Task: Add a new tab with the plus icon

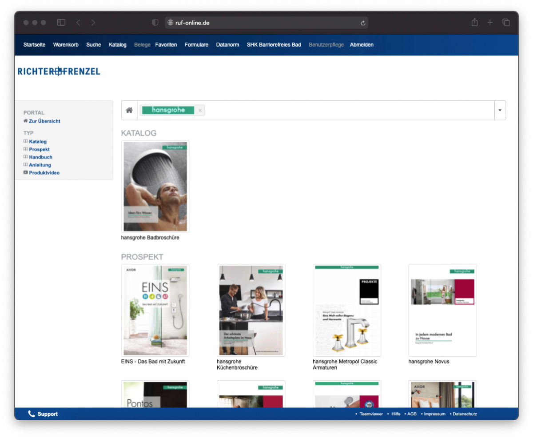Action: point(490,23)
